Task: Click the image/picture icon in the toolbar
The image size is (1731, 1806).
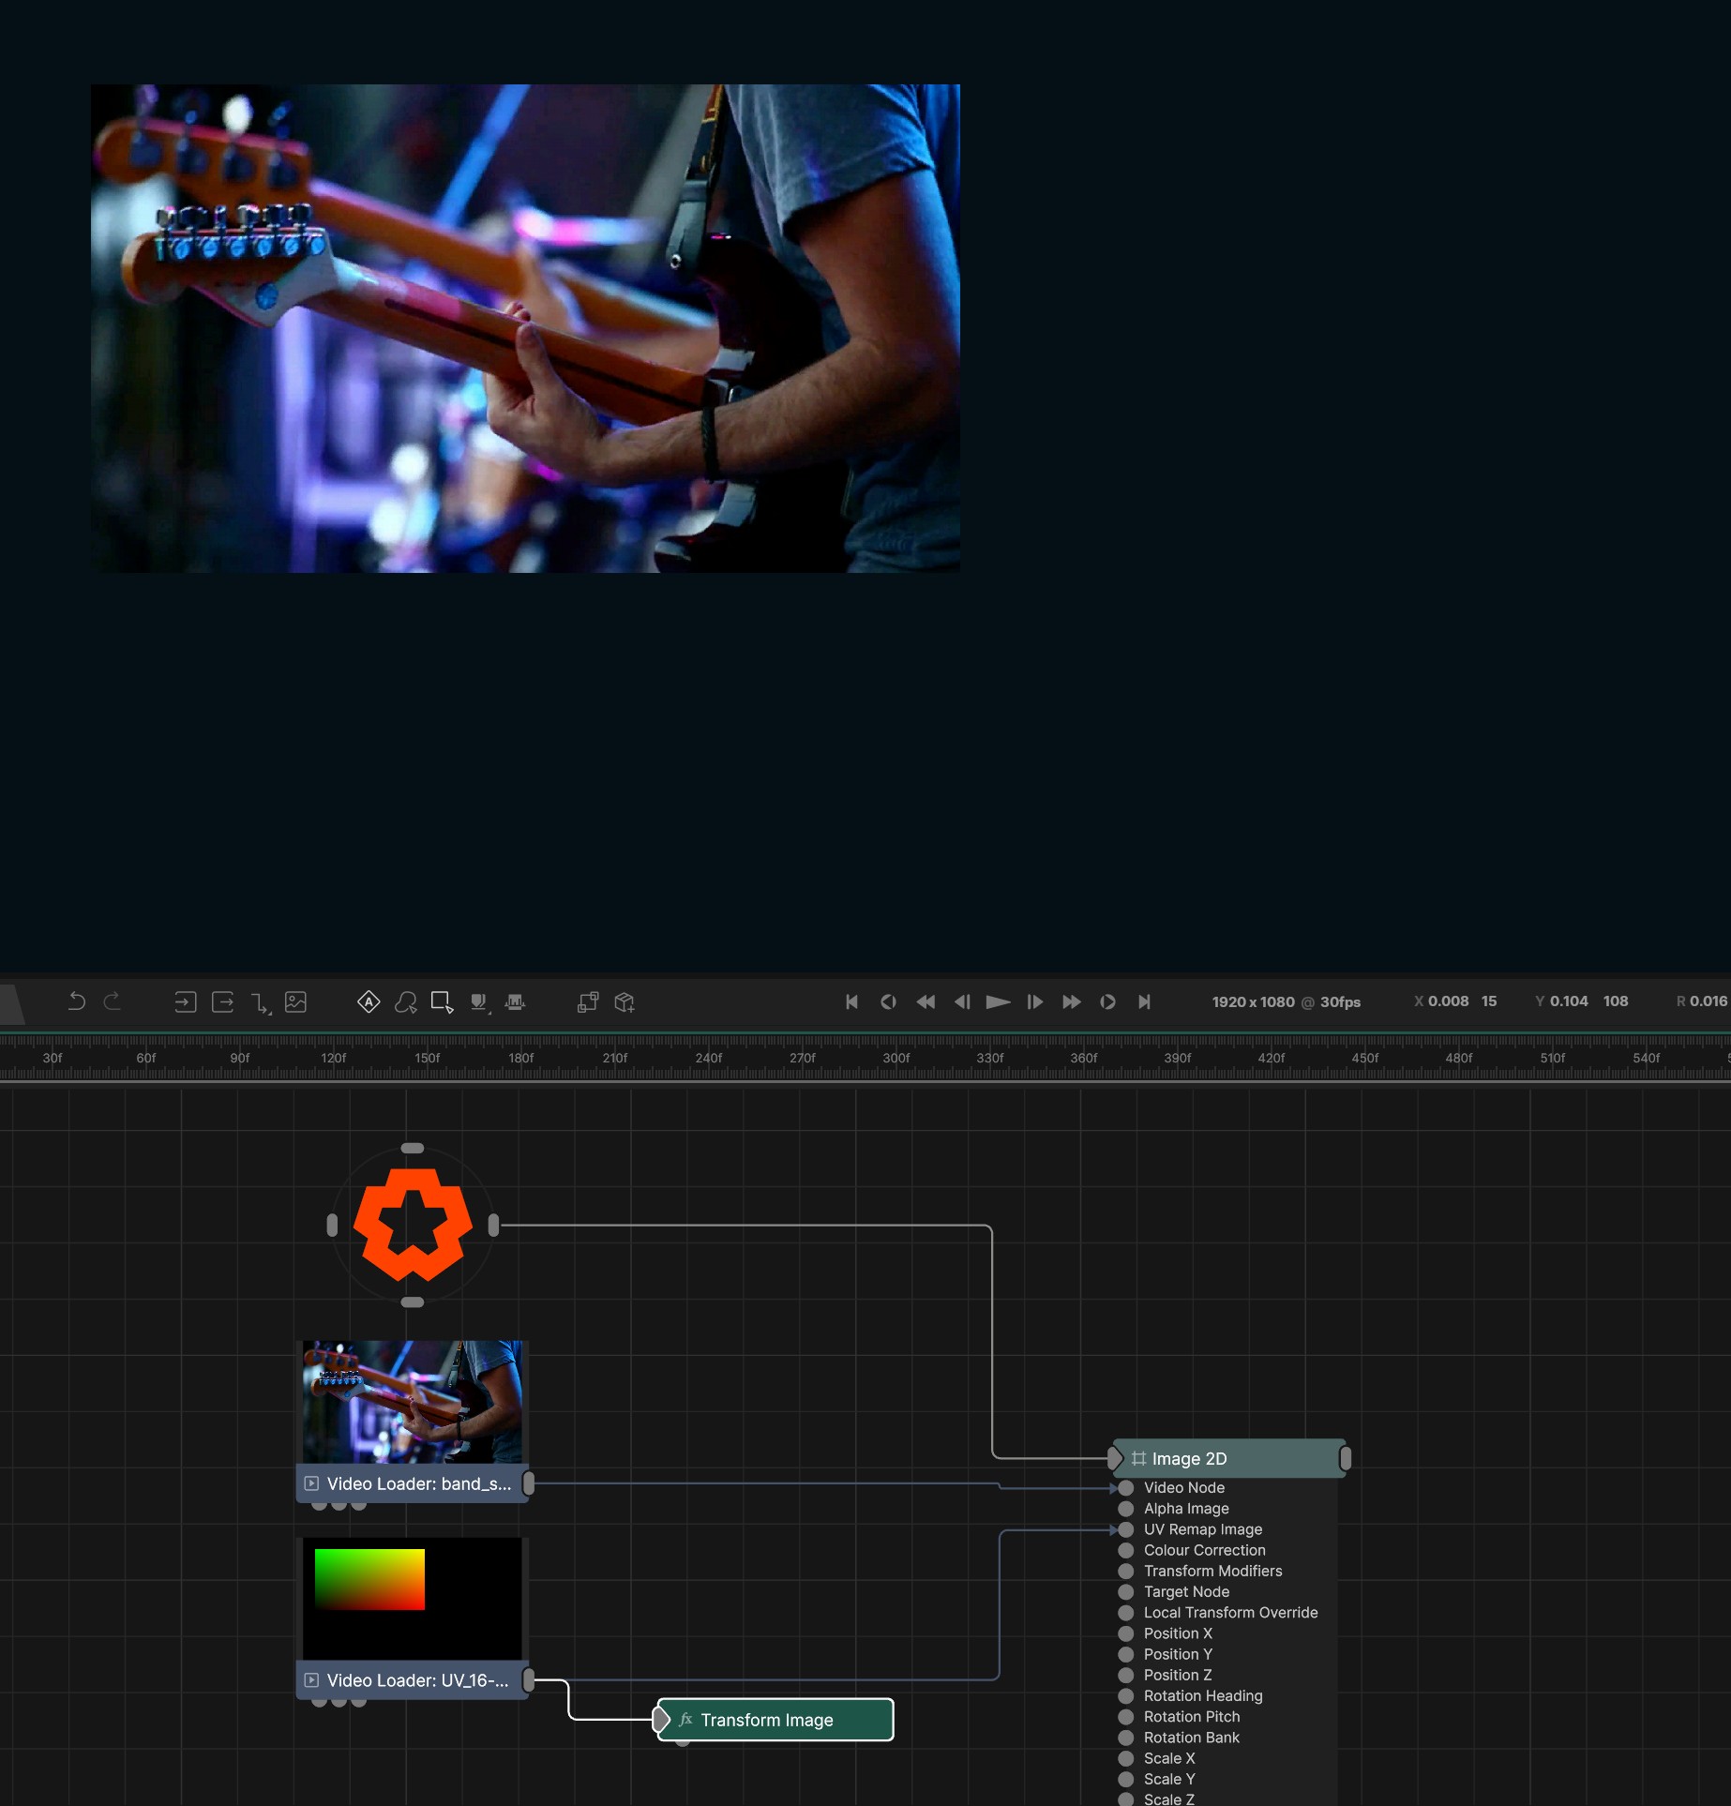Action: pyautogui.click(x=295, y=1001)
